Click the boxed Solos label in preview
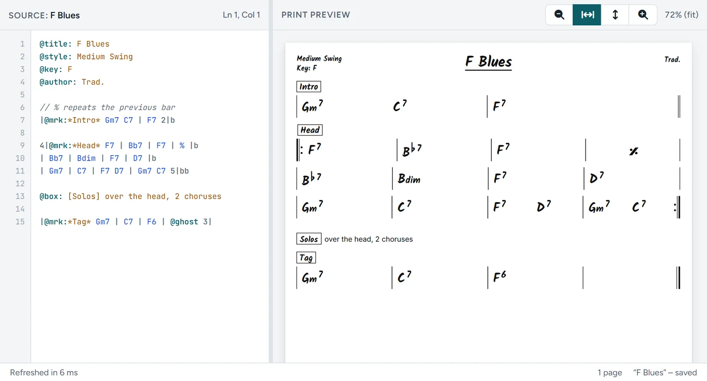This screenshot has width=707, height=381. [309, 239]
